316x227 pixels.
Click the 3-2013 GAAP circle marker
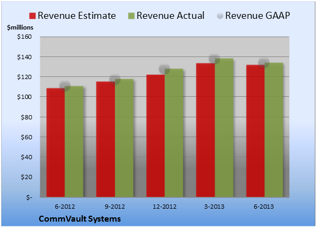214,59
